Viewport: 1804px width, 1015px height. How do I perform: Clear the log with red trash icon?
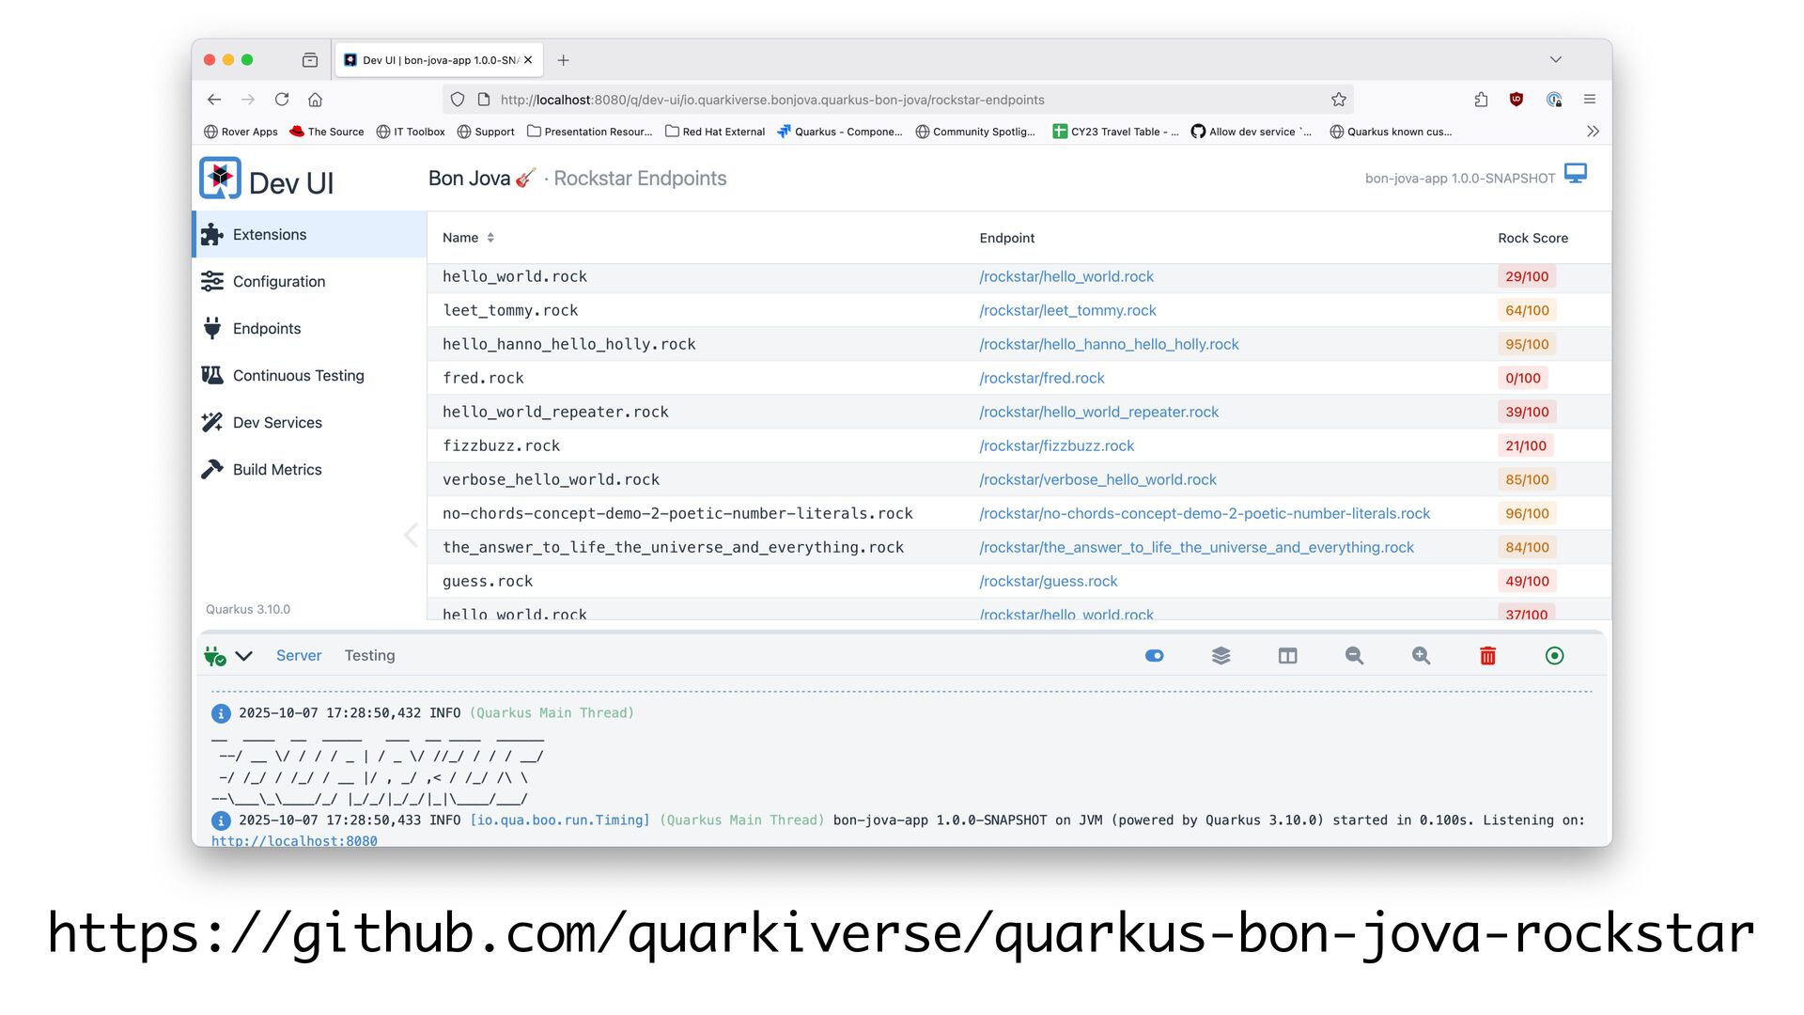(1487, 656)
